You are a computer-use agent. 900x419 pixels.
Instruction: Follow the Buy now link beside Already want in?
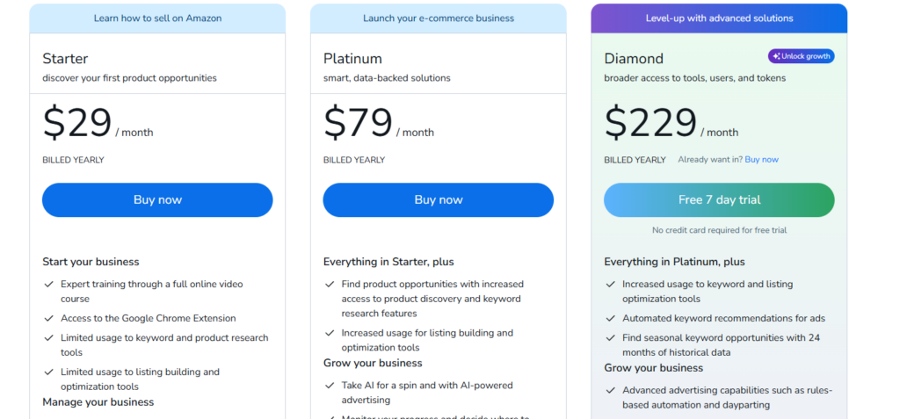tap(761, 160)
